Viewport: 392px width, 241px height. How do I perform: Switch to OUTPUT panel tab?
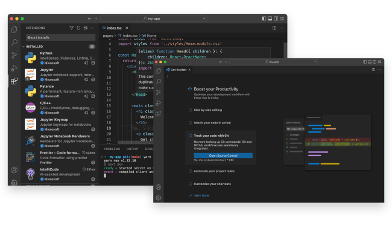coord(133,149)
